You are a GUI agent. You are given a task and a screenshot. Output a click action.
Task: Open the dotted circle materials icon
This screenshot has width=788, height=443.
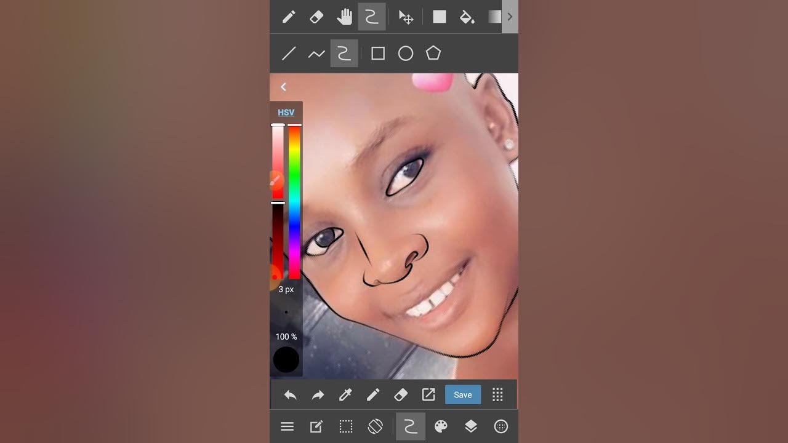501,426
